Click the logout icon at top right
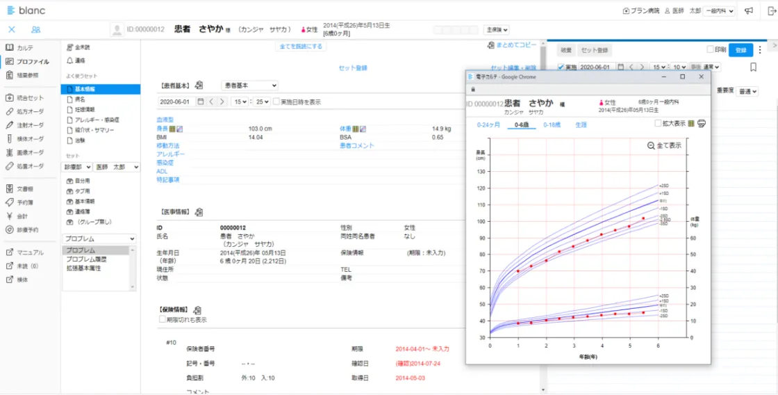 pyautogui.click(x=770, y=11)
